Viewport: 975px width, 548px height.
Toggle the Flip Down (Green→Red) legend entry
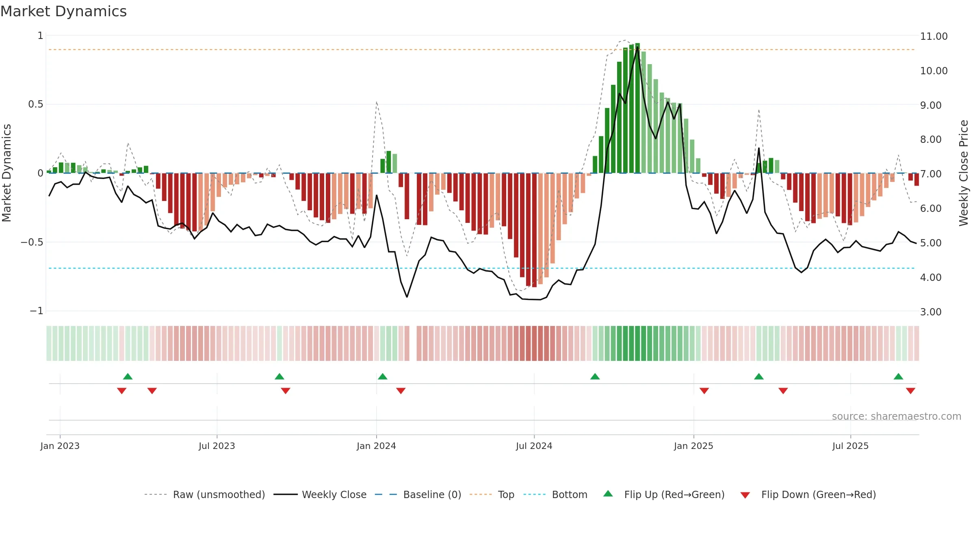point(808,494)
